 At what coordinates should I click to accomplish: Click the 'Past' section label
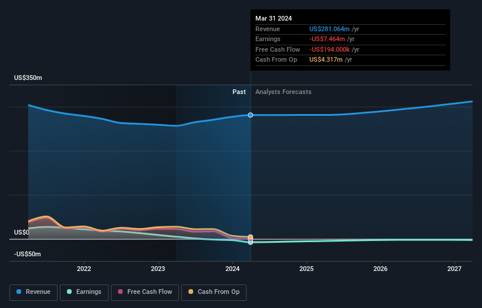239,92
